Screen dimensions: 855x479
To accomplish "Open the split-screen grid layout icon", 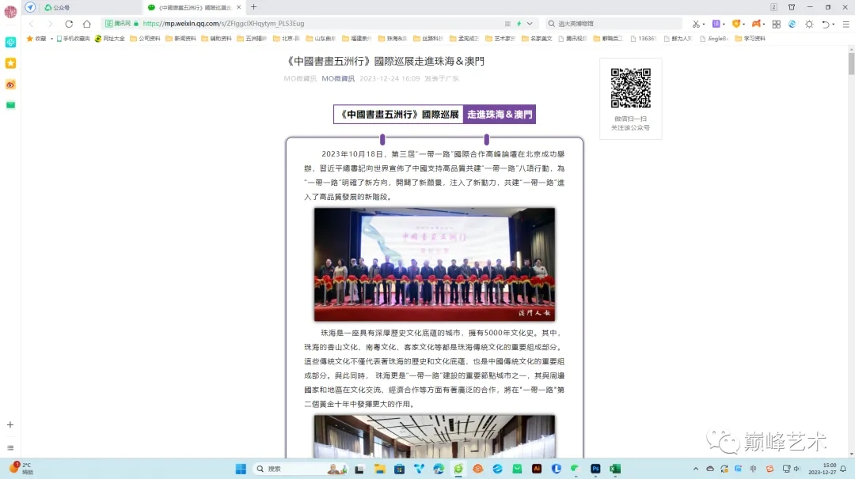I will click(x=776, y=24).
